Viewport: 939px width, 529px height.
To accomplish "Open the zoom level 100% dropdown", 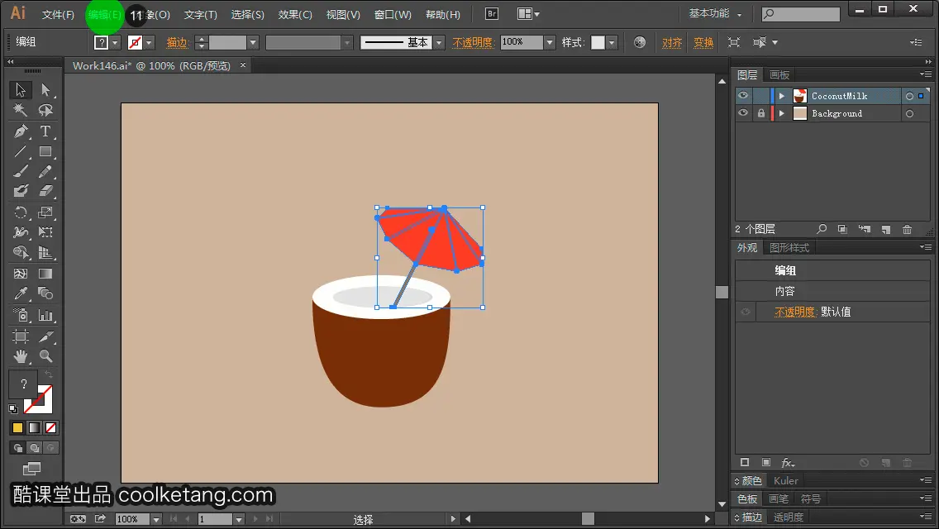I will (x=155, y=519).
